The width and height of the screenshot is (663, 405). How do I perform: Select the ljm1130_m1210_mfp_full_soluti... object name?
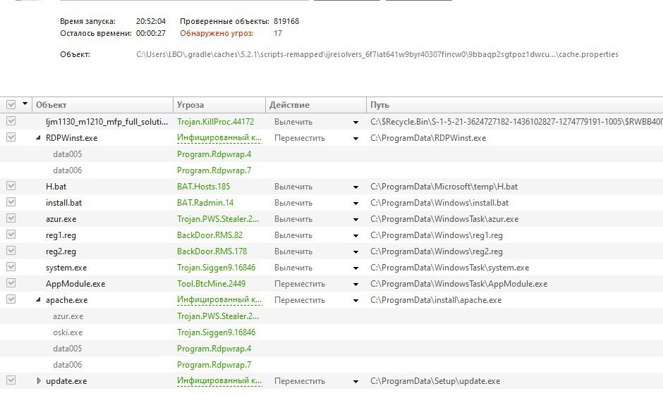107,122
